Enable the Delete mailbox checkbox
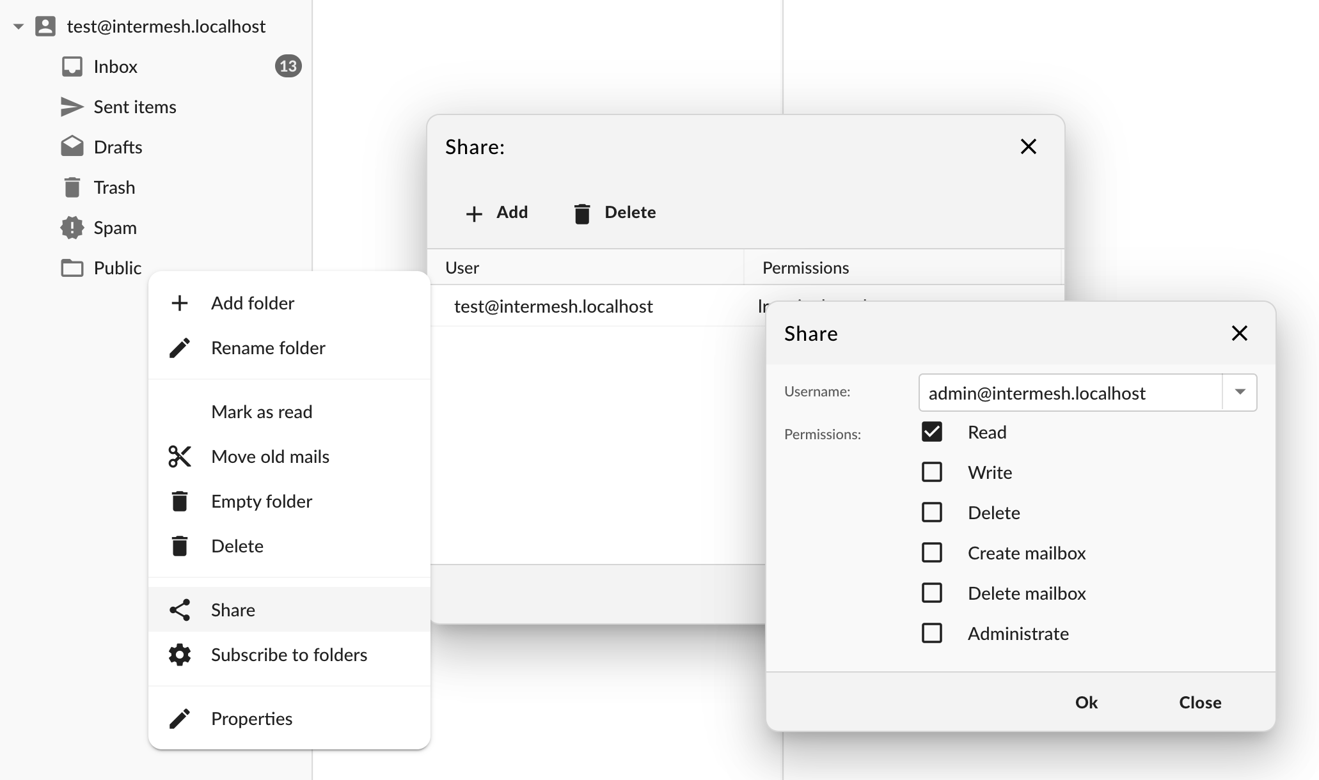This screenshot has height=780, width=1319. (932, 593)
